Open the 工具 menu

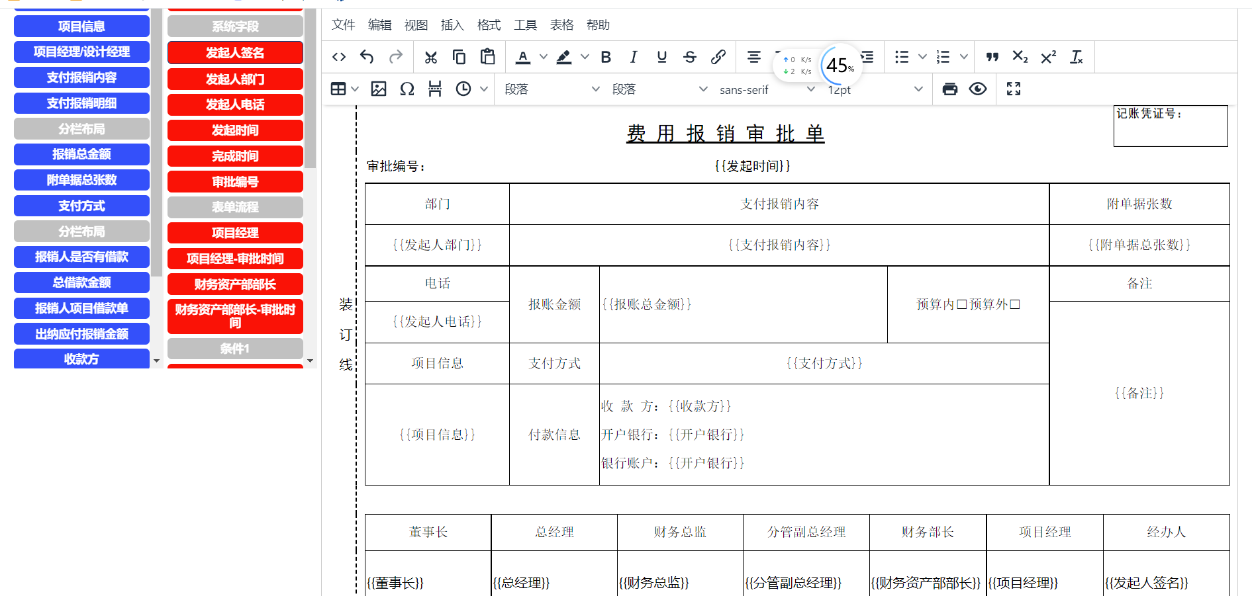pos(525,25)
